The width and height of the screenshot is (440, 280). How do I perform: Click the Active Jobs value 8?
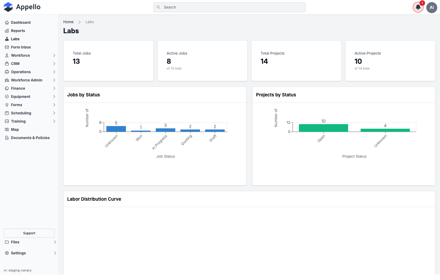click(x=169, y=61)
